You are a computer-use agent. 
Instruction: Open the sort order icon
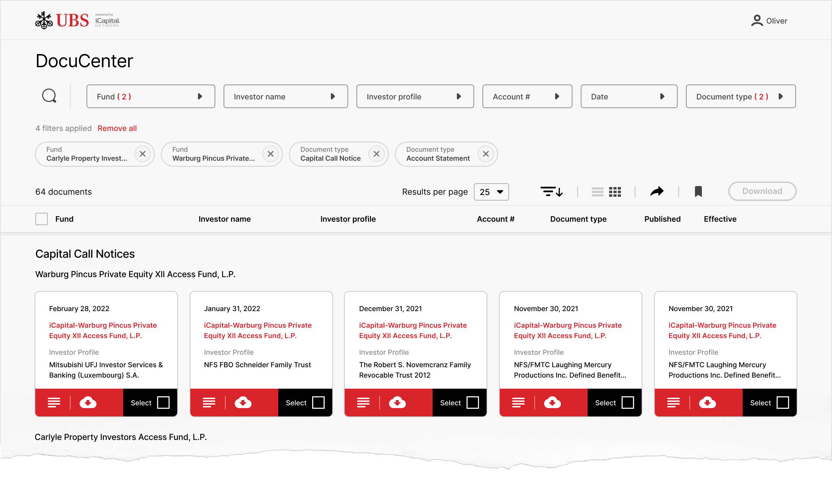coord(552,192)
